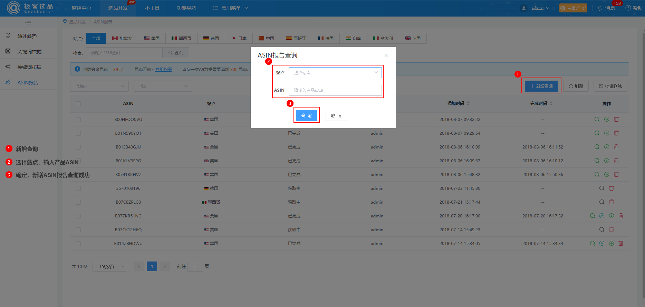This screenshot has width=645, height=307.
Task: Open the 状态 filter dropdown
Action: [163, 86]
